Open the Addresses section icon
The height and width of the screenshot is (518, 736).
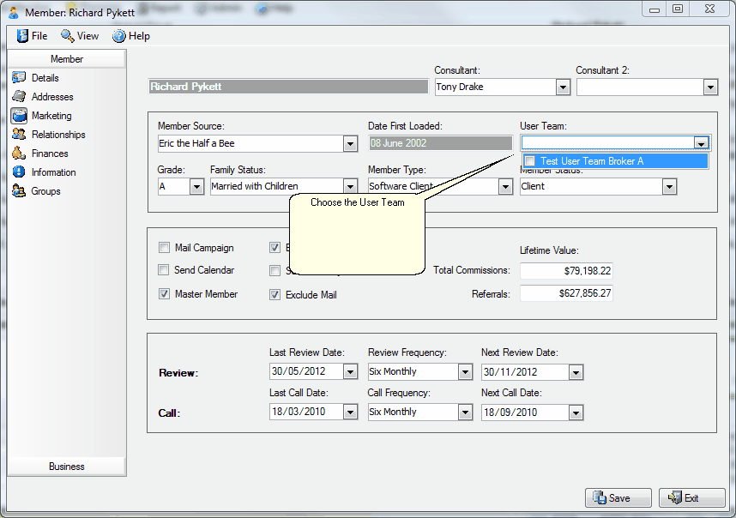tap(19, 96)
